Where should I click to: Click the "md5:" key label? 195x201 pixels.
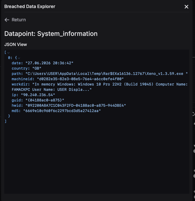click(x=16, y=111)
